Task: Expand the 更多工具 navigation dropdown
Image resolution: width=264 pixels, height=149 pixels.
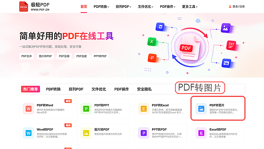Action: pyautogui.click(x=190, y=6)
